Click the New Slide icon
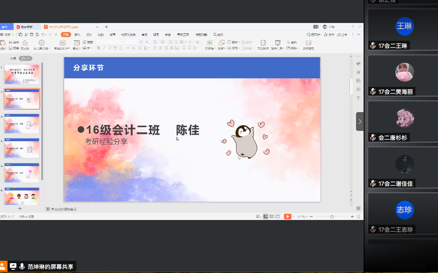This screenshot has height=273, width=438. (59, 43)
